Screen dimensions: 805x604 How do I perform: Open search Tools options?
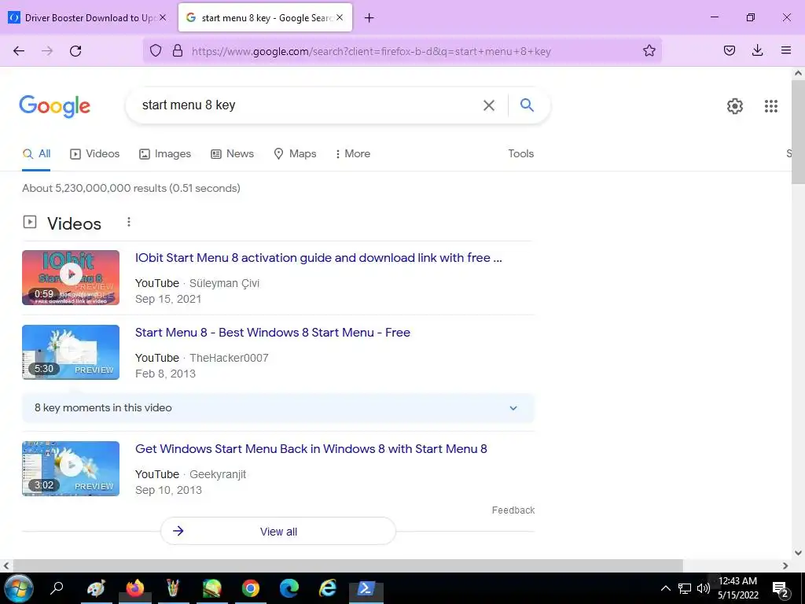tap(521, 153)
